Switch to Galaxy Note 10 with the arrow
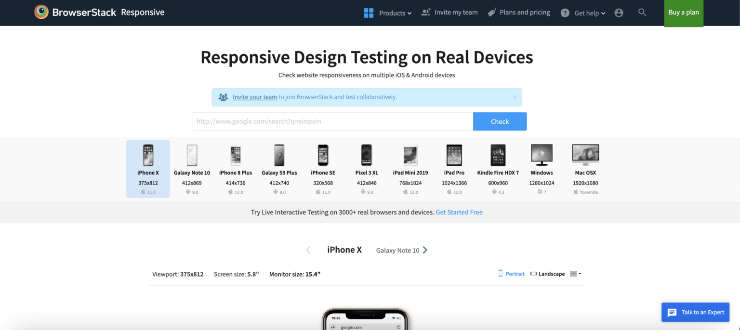This screenshot has width=740, height=330. tap(425, 250)
